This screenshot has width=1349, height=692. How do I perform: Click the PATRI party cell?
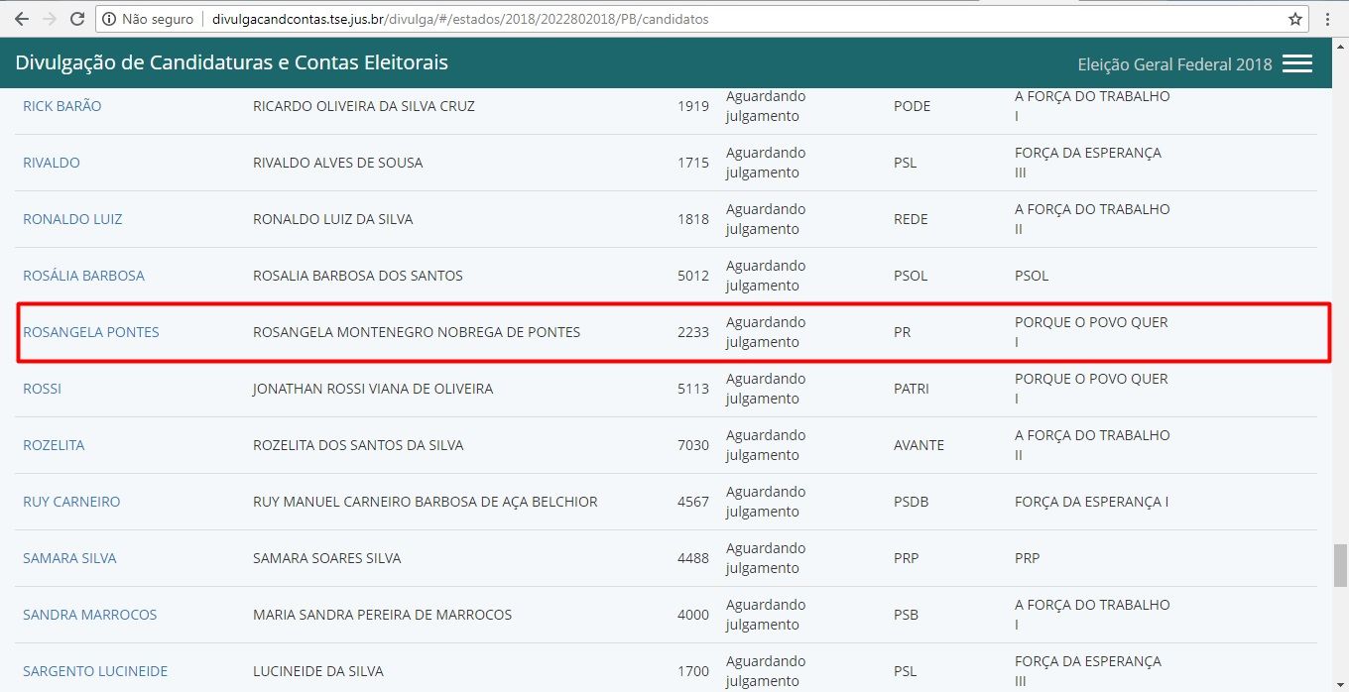click(912, 389)
